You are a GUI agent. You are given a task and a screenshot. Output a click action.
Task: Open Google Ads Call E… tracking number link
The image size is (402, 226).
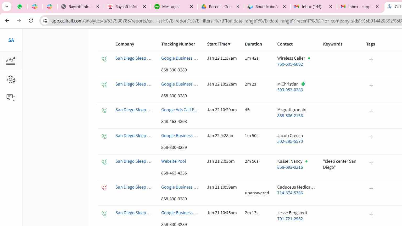click(x=180, y=110)
